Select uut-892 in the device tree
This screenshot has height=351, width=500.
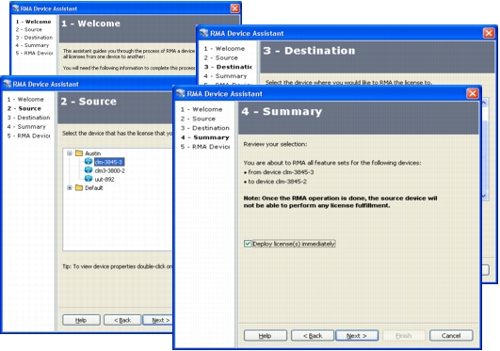(105, 179)
